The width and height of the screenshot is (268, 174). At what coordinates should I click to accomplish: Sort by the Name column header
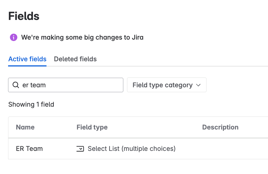25,127
